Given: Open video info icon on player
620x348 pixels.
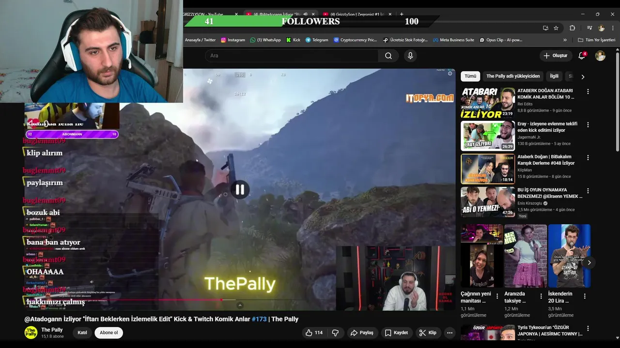Looking at the screenshot, I should [450, 73].
